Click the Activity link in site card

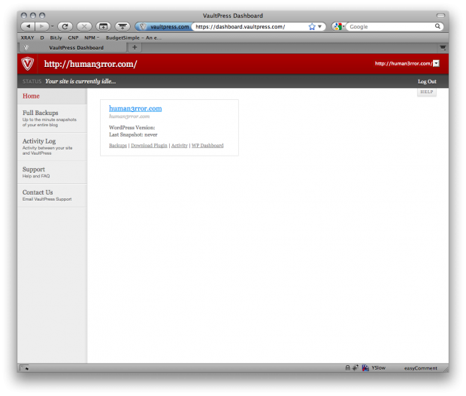[179, 145]
